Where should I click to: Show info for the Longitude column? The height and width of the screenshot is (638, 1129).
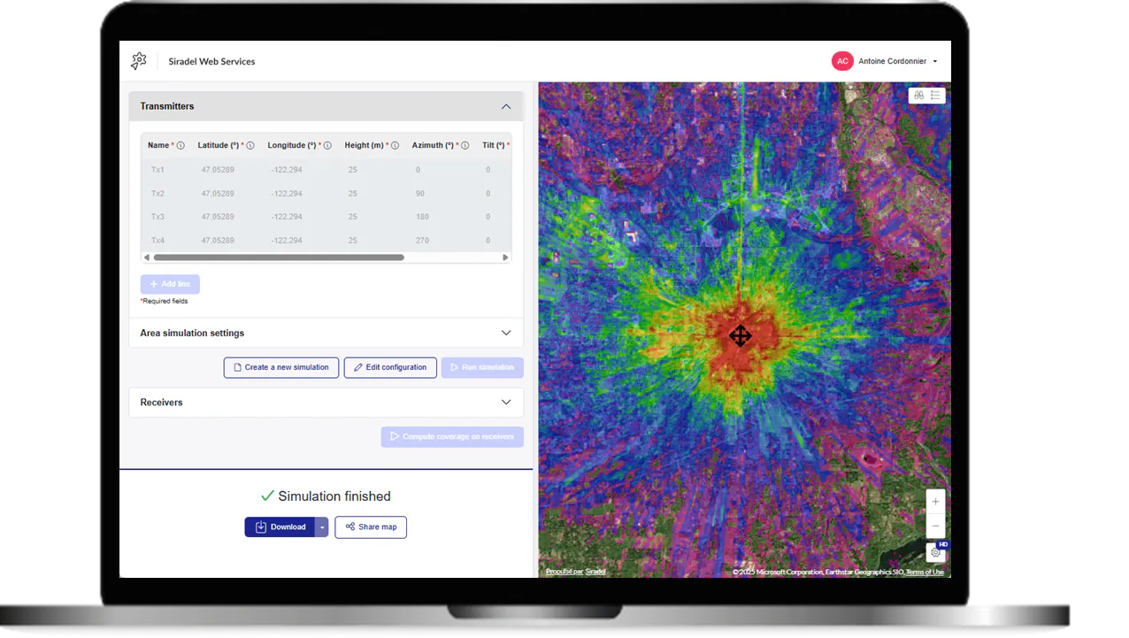click(327, 146)
